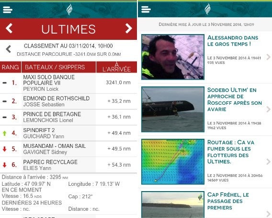Tap the steady dash icon for Prince de Bretagne
The width and height of the screenshot is (272, 218).
[5, 117]
